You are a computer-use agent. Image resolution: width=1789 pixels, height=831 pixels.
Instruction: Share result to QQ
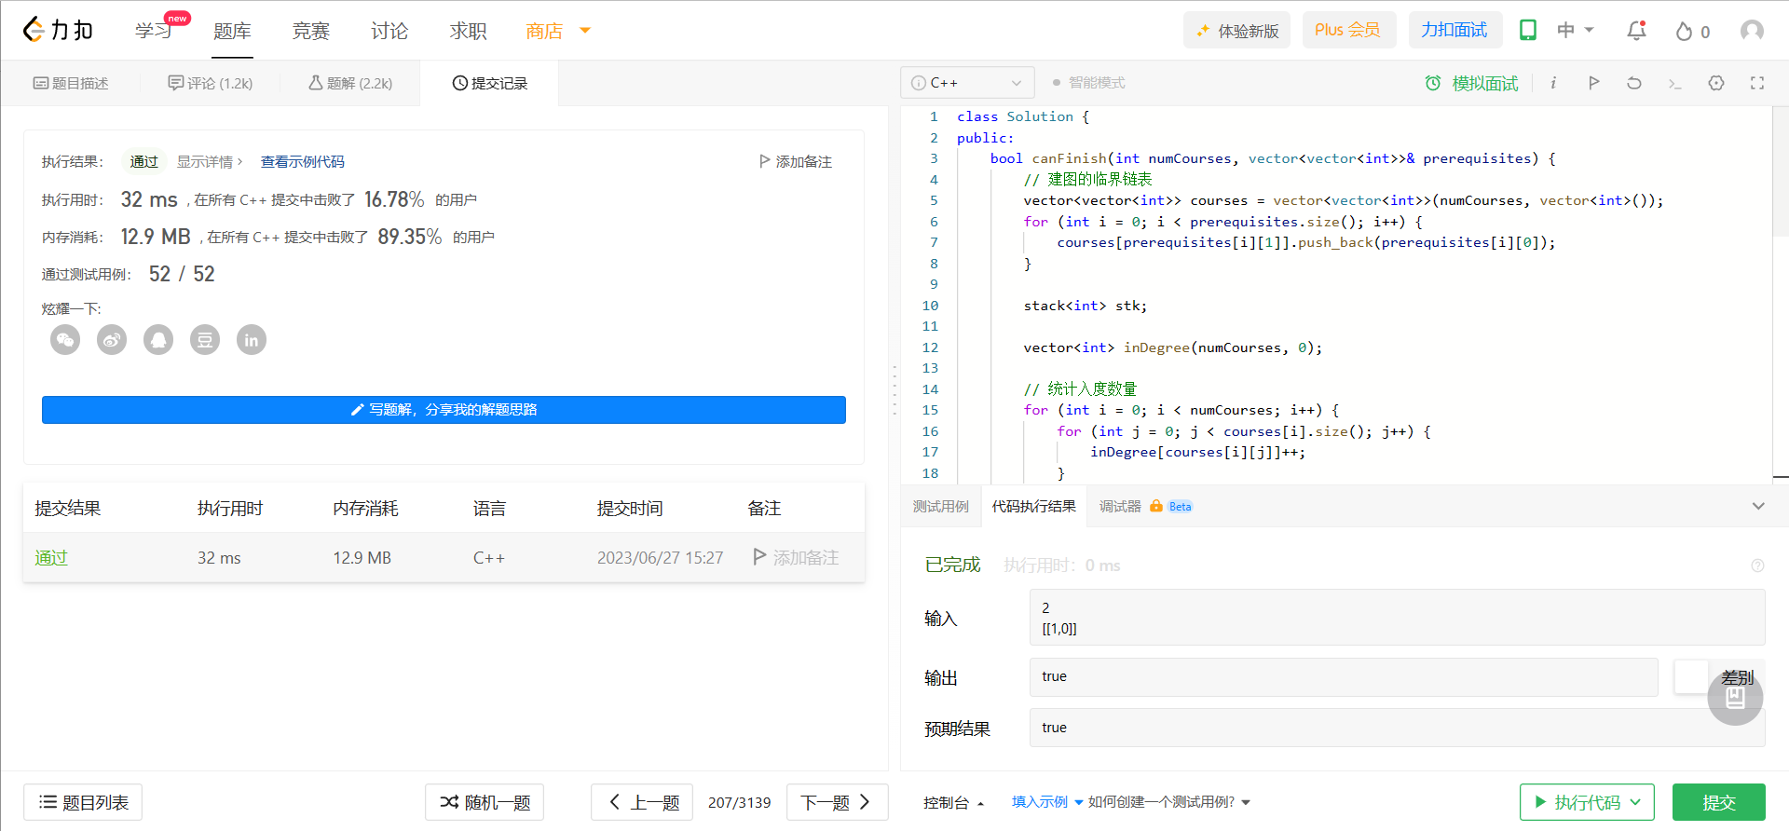(x=158, y=340)
